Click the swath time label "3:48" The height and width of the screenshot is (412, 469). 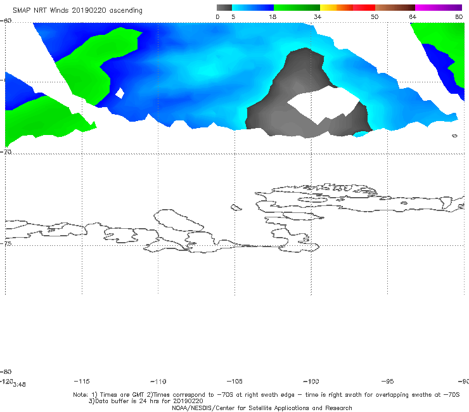coord(20,385)
